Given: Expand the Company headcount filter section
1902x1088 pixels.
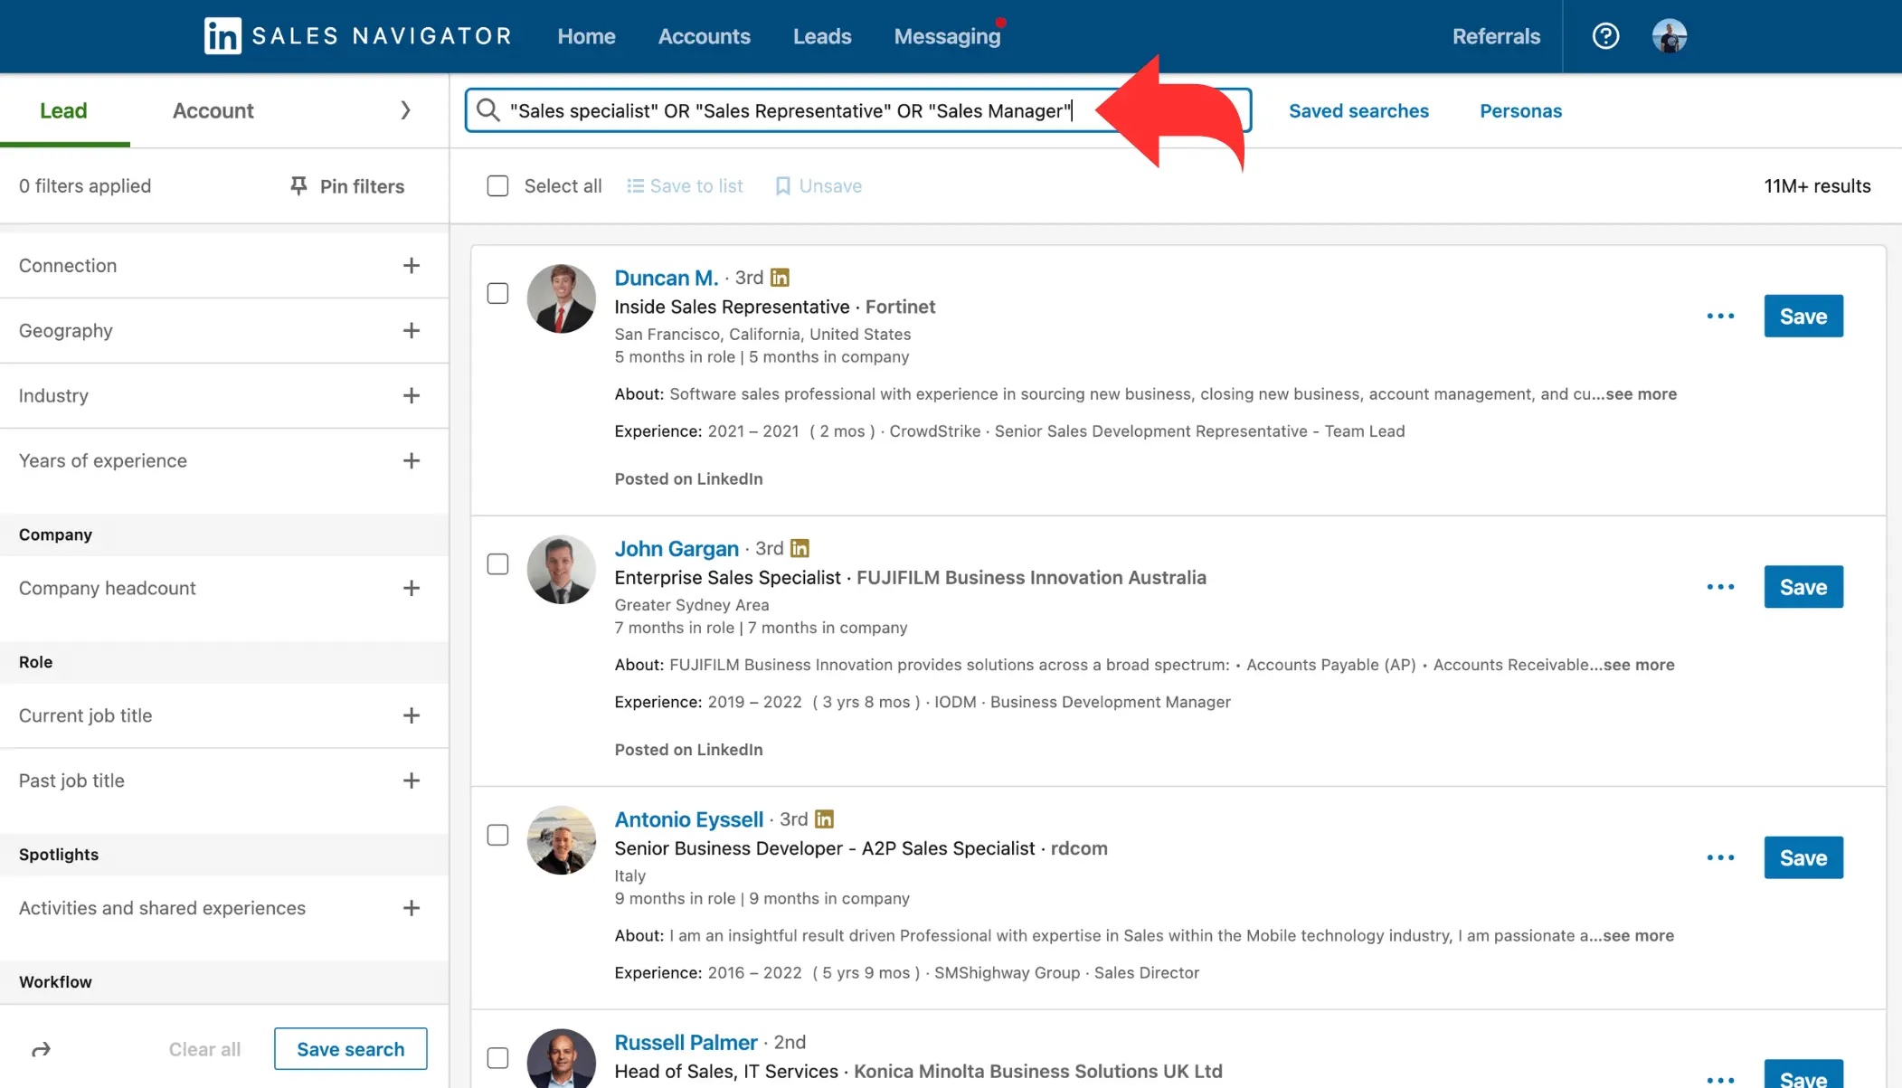Looking at the screenshot, I should (x=411, y=588).
